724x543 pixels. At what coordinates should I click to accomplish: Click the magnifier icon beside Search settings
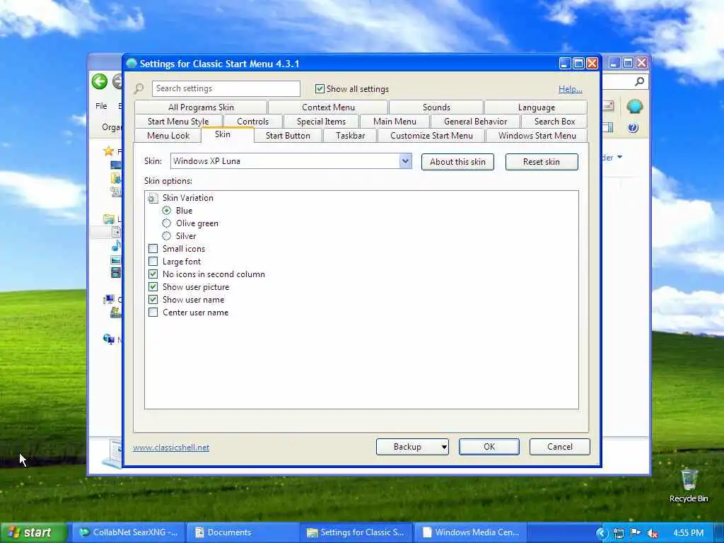pyautogui.click(x=139, y=88)
